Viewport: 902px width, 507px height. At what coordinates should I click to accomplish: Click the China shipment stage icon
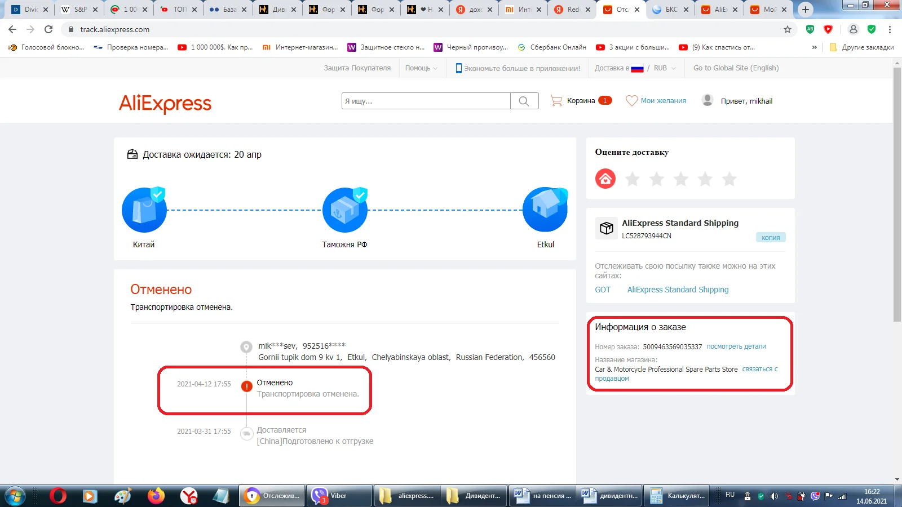coord(144,210)
